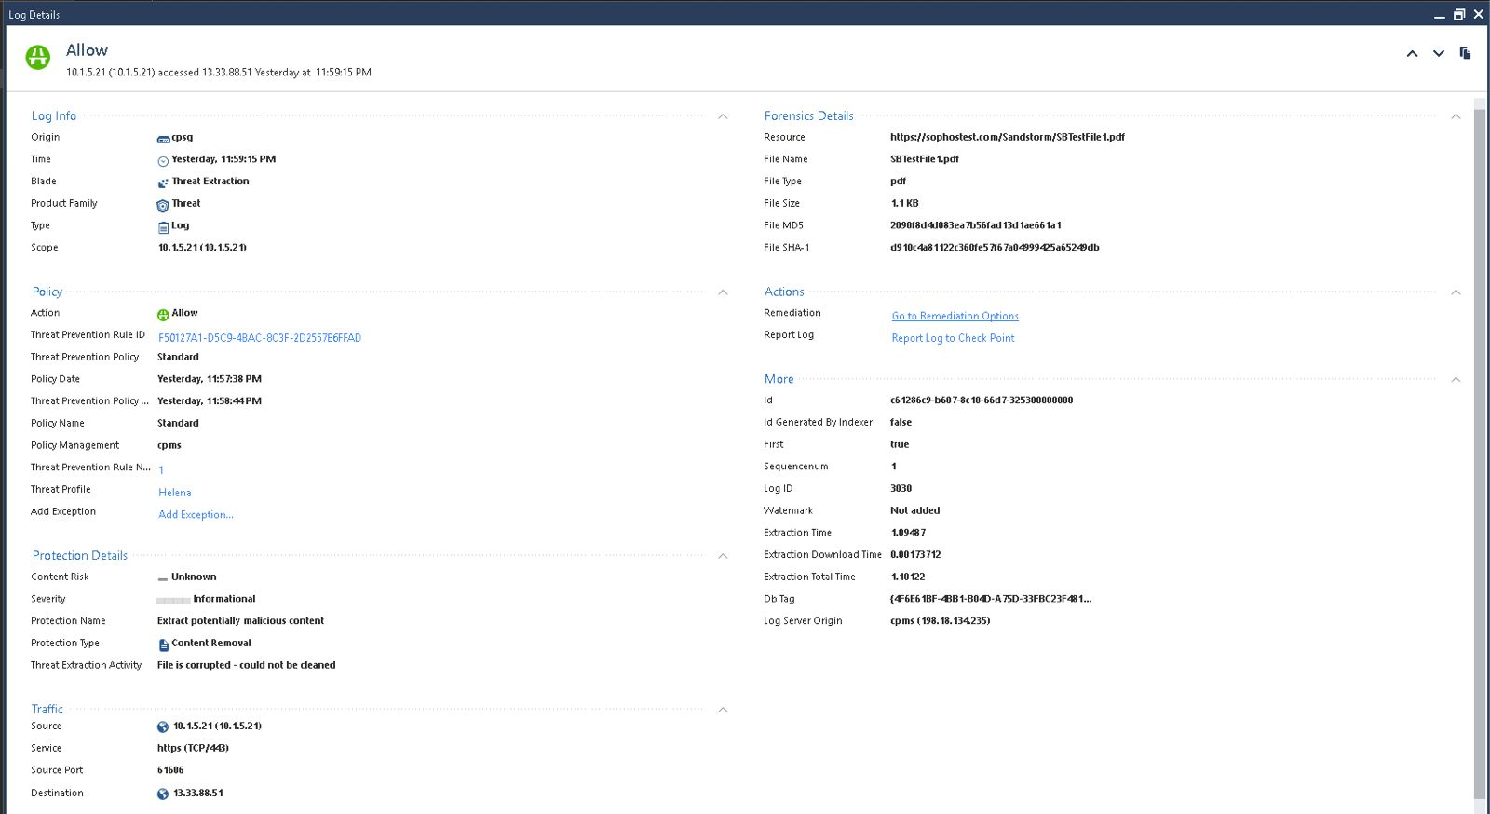Viewport: 1490px width, 814px height.
Task: Click the Threat Extraction blade icon
Action: [x=163, y=183]
